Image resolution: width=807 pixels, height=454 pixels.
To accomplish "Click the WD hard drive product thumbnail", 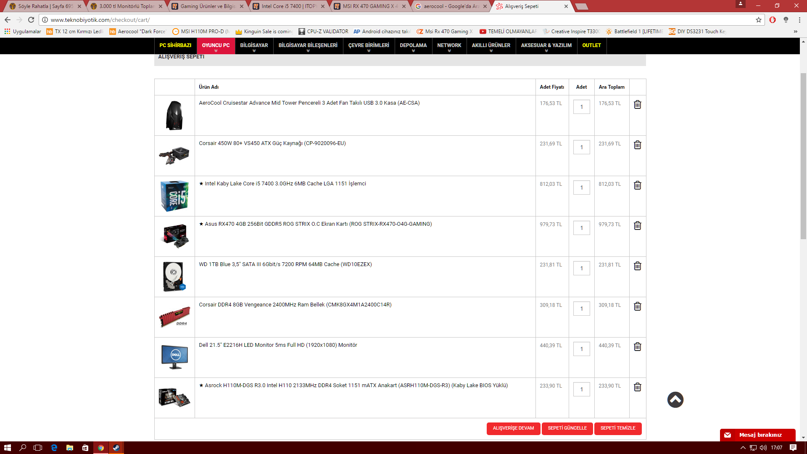I will tap(174, 277).
